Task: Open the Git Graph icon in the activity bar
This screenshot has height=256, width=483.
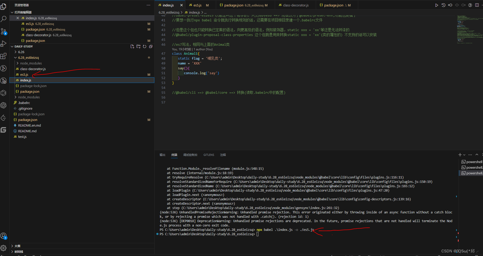Action: 4,68
